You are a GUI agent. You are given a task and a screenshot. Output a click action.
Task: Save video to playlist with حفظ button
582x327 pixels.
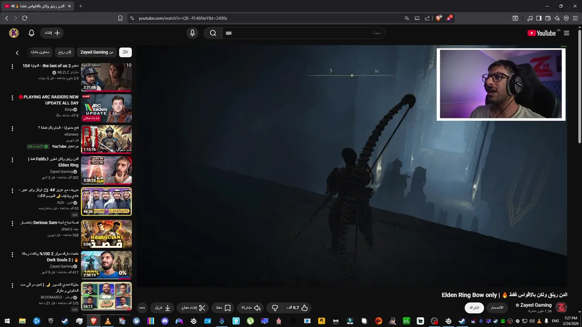coord(223,308)
